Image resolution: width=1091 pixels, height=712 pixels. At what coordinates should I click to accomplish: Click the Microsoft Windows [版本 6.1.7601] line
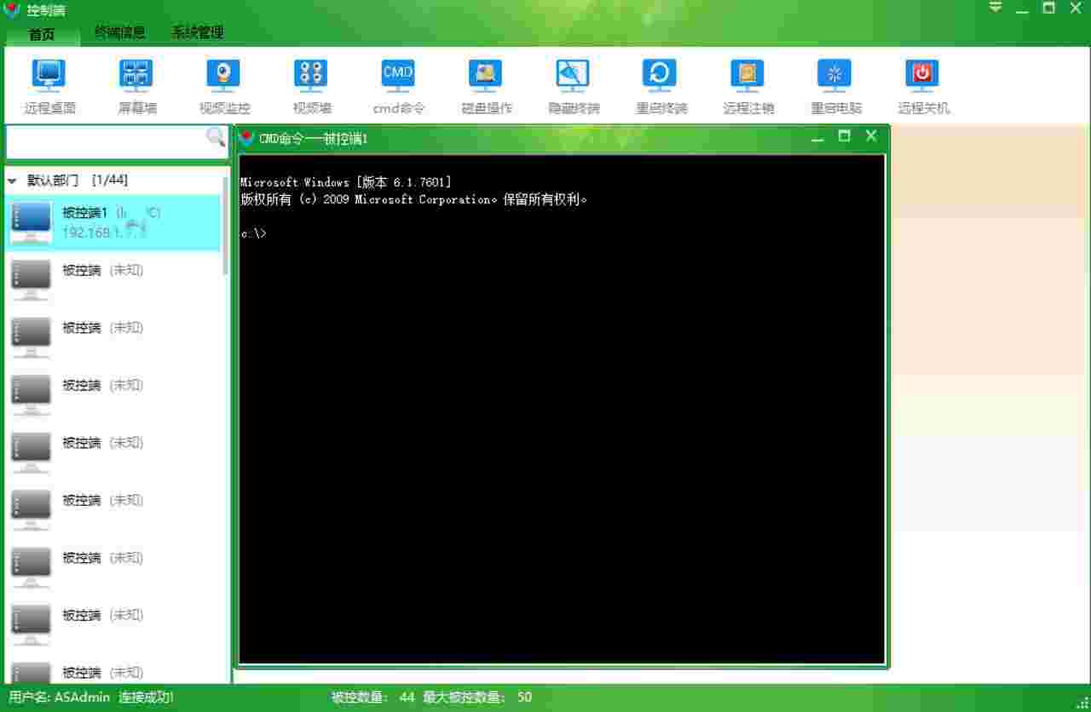pyautogui.click(x=346, y=182)
